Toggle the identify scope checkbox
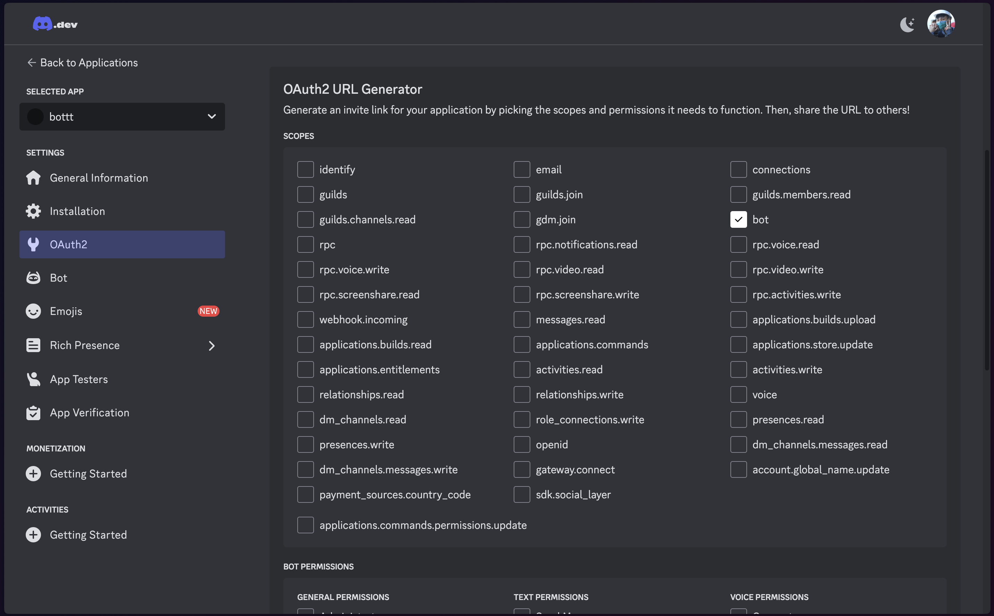This screenshot has width=994, height=616. pyautogui.click(x=305, y=169)
